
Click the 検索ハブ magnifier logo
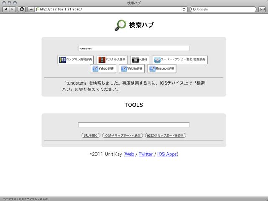(120, 25)
